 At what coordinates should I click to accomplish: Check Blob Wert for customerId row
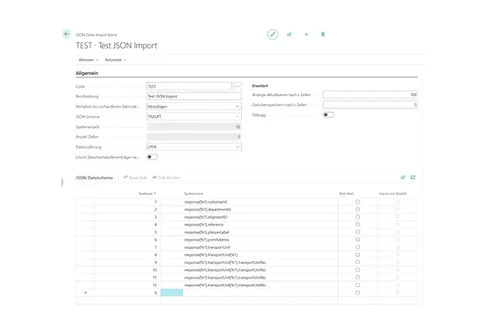(x=358, y=201)
